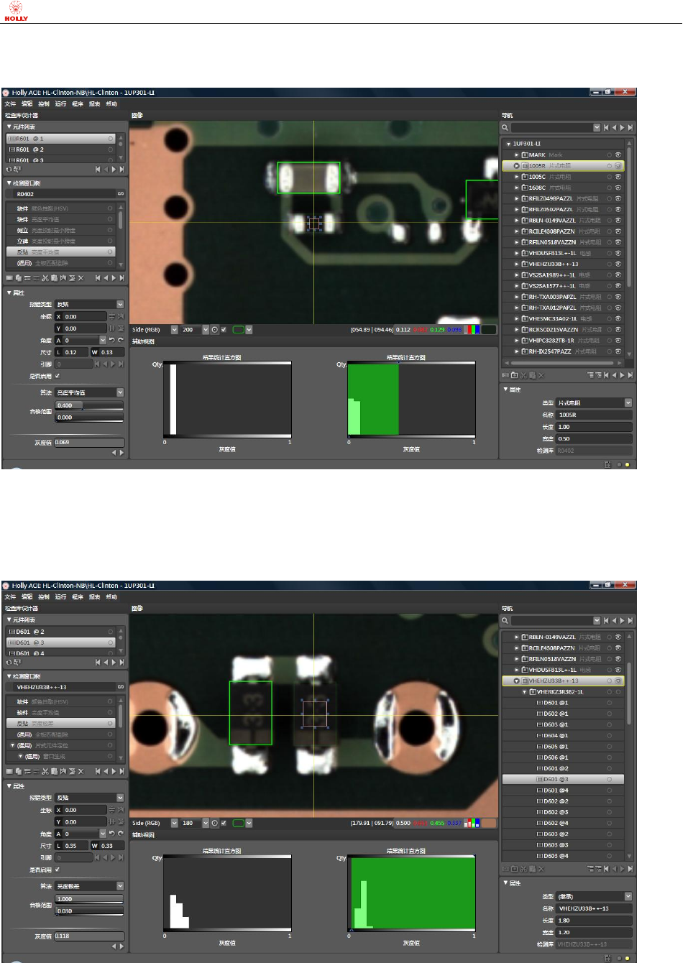Image resolution: width=688 pixels, height=963 pixels.
Task: Open 报表 menu in the D601 window
Action: point(95,597)
